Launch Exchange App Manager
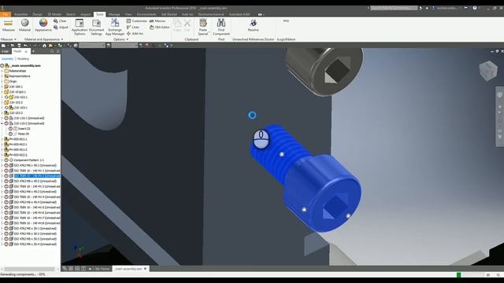 [x=115, y=27]
